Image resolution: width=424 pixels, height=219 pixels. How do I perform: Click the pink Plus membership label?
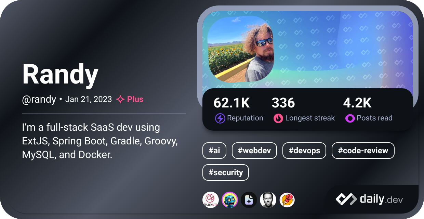(135, 99)
